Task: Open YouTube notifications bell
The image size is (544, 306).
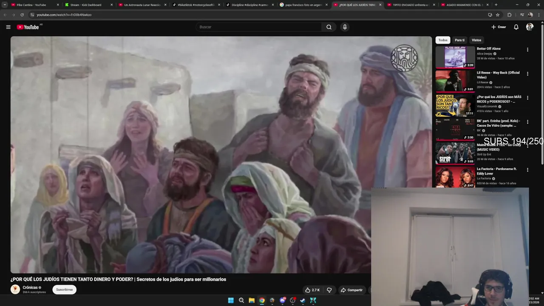Action: 516,27
